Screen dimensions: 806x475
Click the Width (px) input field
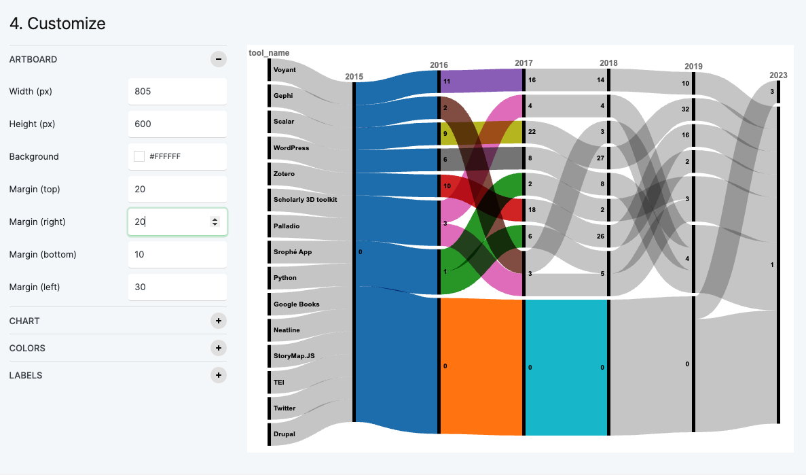[177, 91]
